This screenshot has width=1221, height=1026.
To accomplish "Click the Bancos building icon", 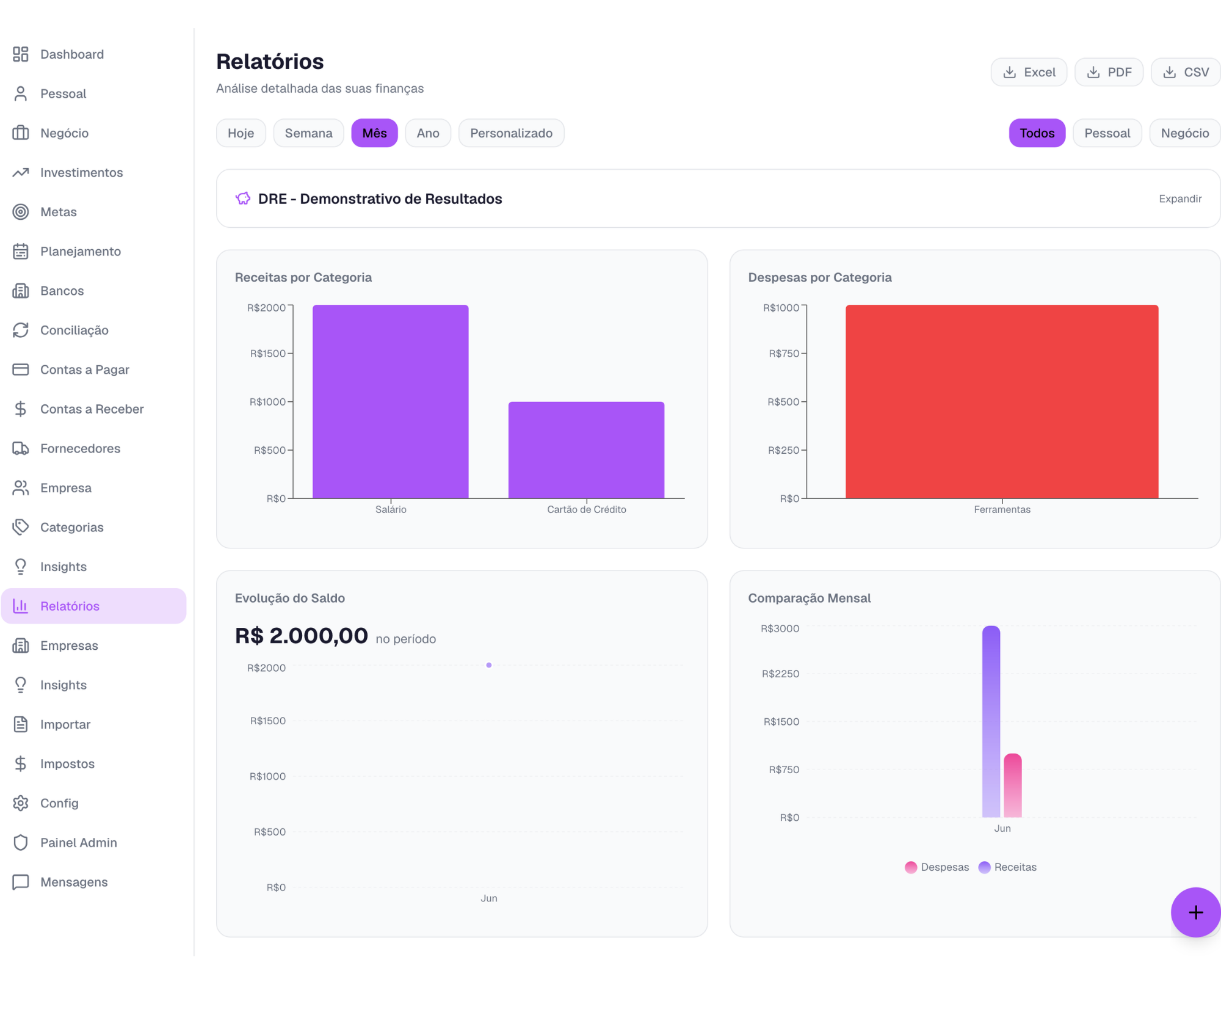I will pos(21,291).
